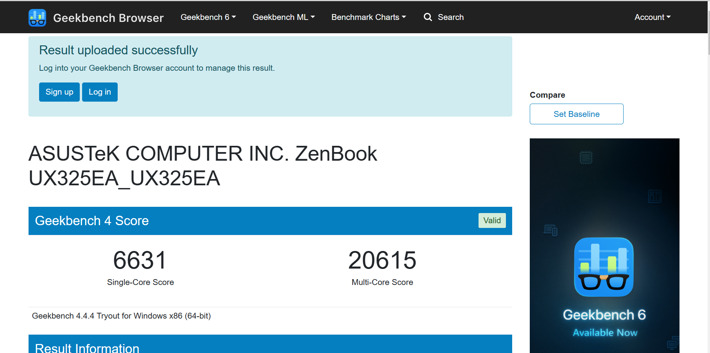
Task: Click the Result uploaded successfully heading
Action: pos(118,50)
